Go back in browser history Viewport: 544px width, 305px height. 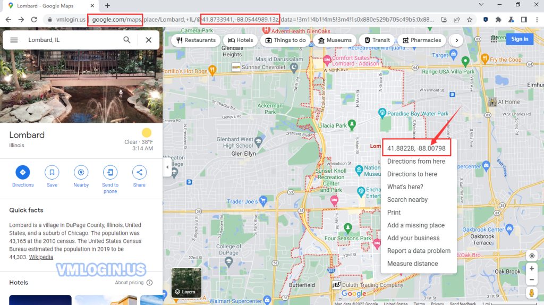(8, 20)
